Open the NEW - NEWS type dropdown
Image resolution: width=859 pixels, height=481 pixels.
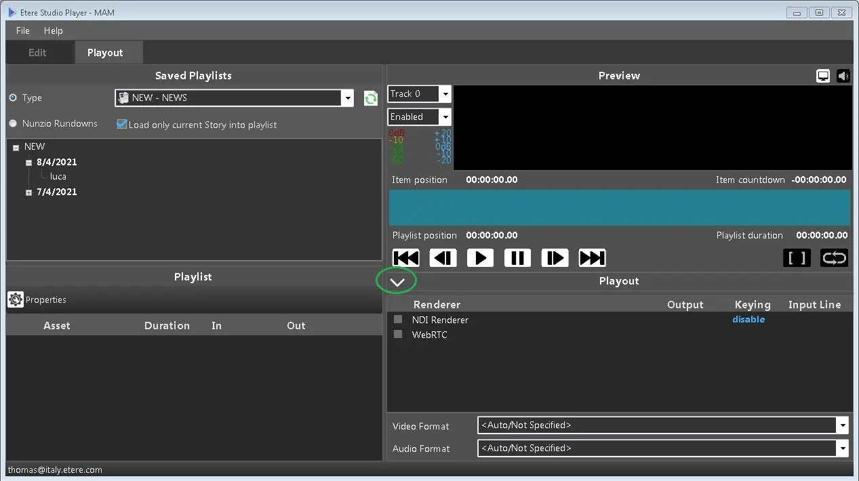(347, 98)
